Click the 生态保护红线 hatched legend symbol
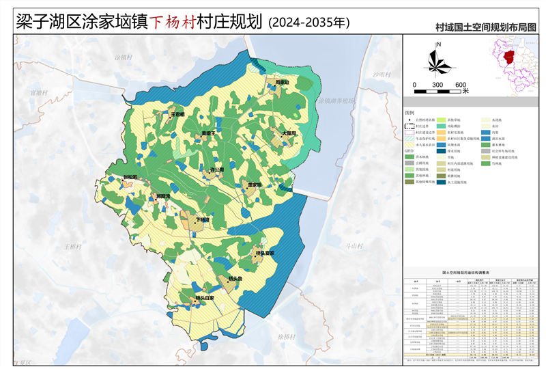546x369 pixels. pyautogui.click(x=409, y=139)
